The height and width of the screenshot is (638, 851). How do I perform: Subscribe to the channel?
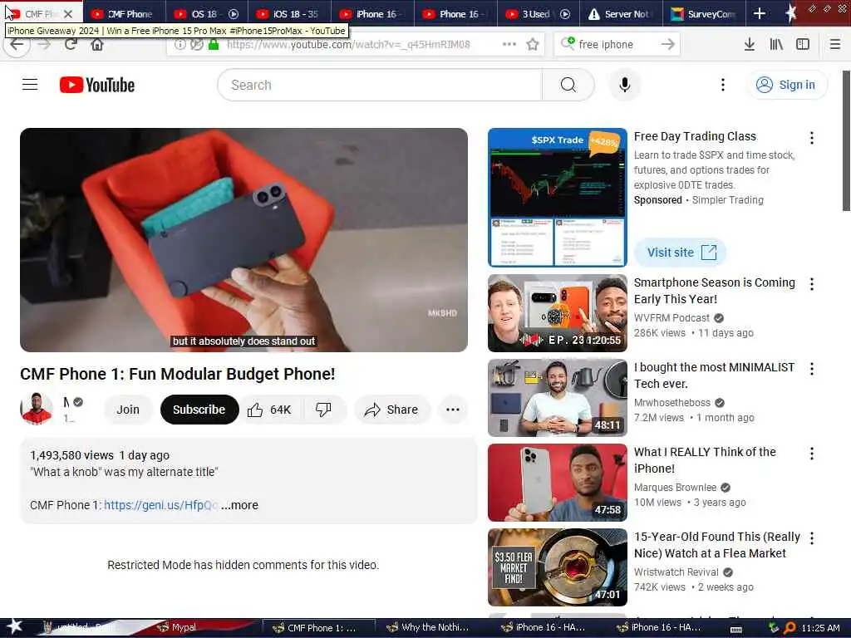pos(199,410)
